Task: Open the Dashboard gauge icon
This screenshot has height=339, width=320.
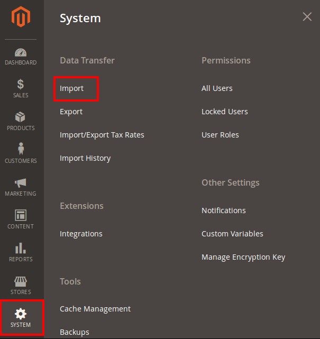Action: click(21, 53)
